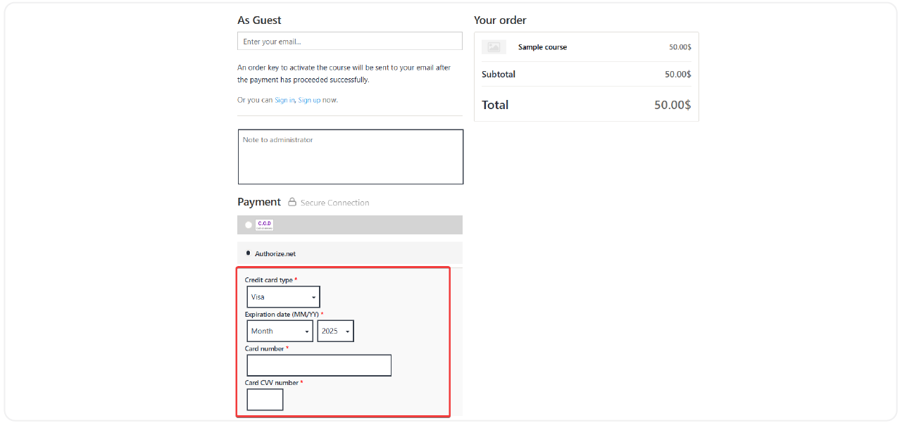
Task: Click the Card number field
Action: pyautogui.click(x=318, y=365)
